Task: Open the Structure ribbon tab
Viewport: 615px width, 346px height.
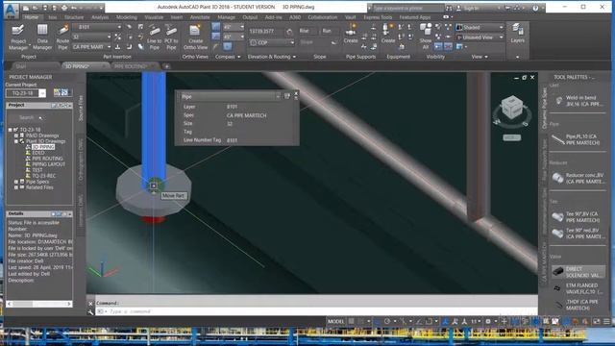Action: coord(74,17)
